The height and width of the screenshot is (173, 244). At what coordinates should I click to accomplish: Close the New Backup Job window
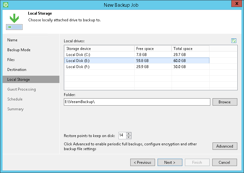pos(236,3)
